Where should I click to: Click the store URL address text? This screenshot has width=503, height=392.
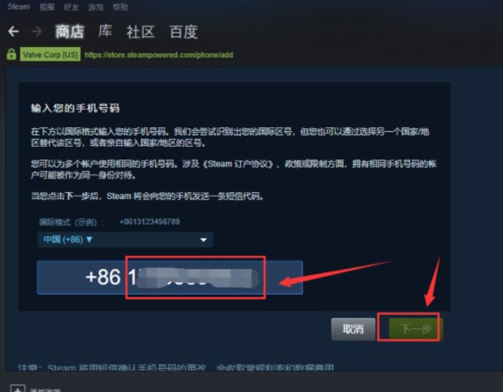pos(159,55)
